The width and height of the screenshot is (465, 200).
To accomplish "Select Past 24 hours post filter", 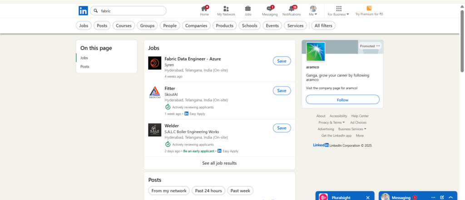I will tap(208, 190).
